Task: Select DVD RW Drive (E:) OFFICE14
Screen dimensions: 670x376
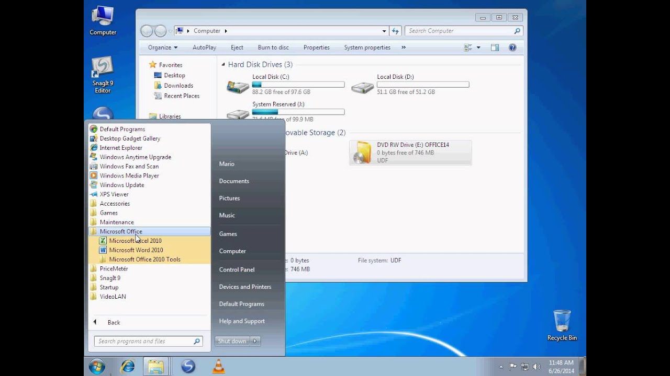Action: tap(410, 152)
